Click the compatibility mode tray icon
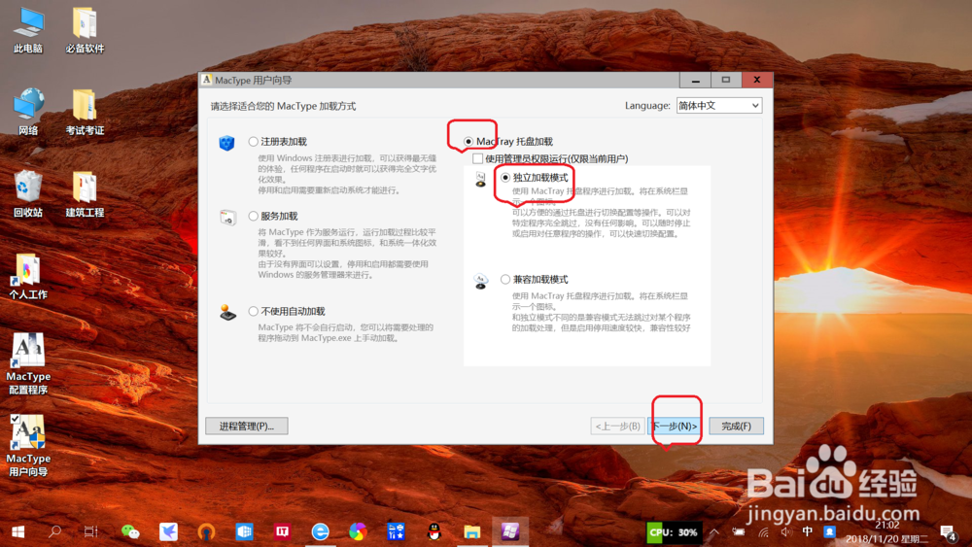972x547 pixels. [481, 281]
